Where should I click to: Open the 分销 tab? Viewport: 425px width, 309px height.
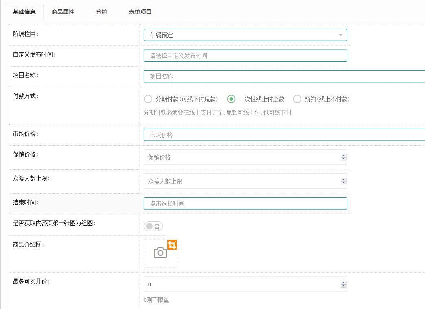pos(101,12)
